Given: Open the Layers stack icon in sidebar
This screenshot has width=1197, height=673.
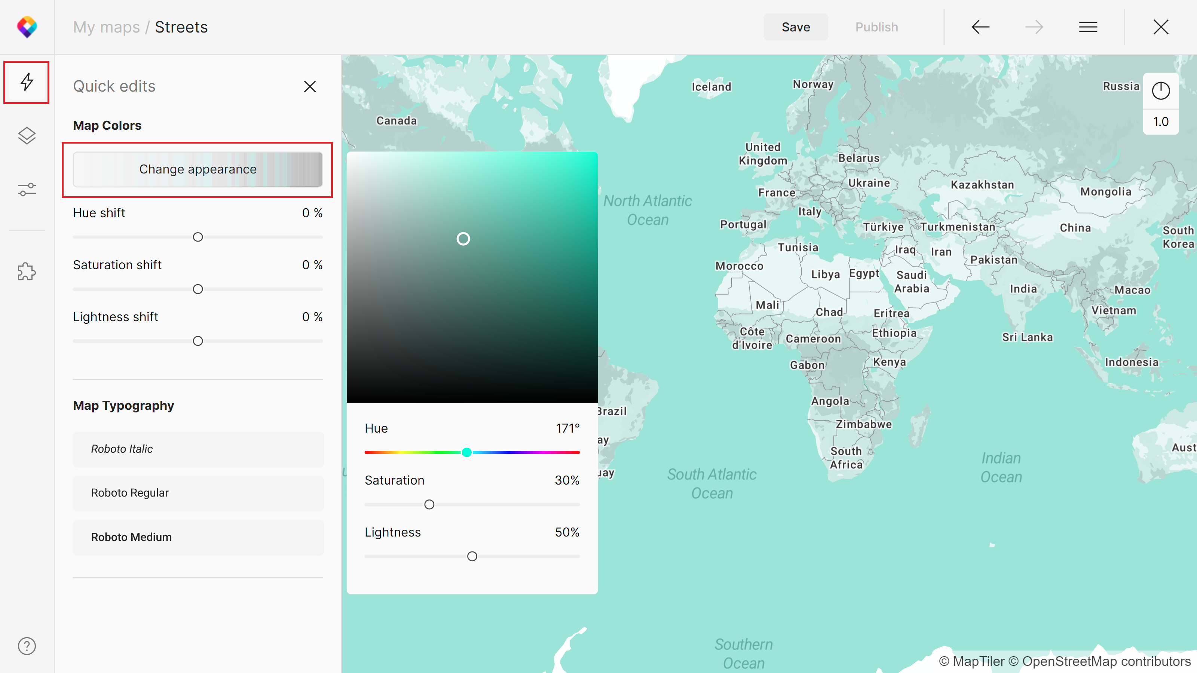Looking at the screenshot, I should tap(27, 136).
